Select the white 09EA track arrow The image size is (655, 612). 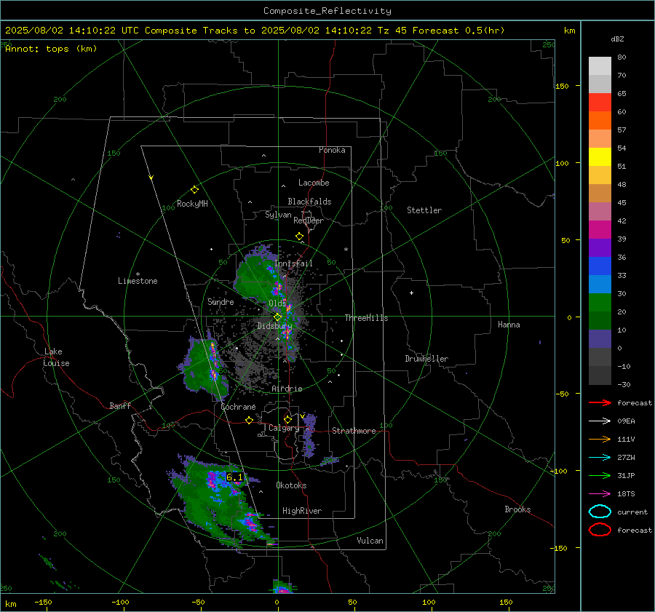(x=600, y=421)
